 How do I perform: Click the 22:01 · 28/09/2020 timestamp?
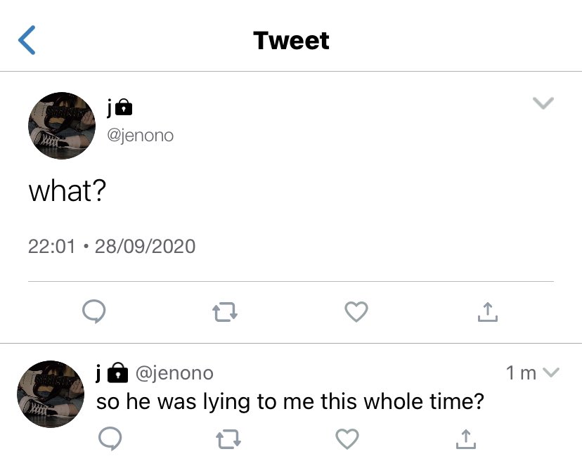112,247
